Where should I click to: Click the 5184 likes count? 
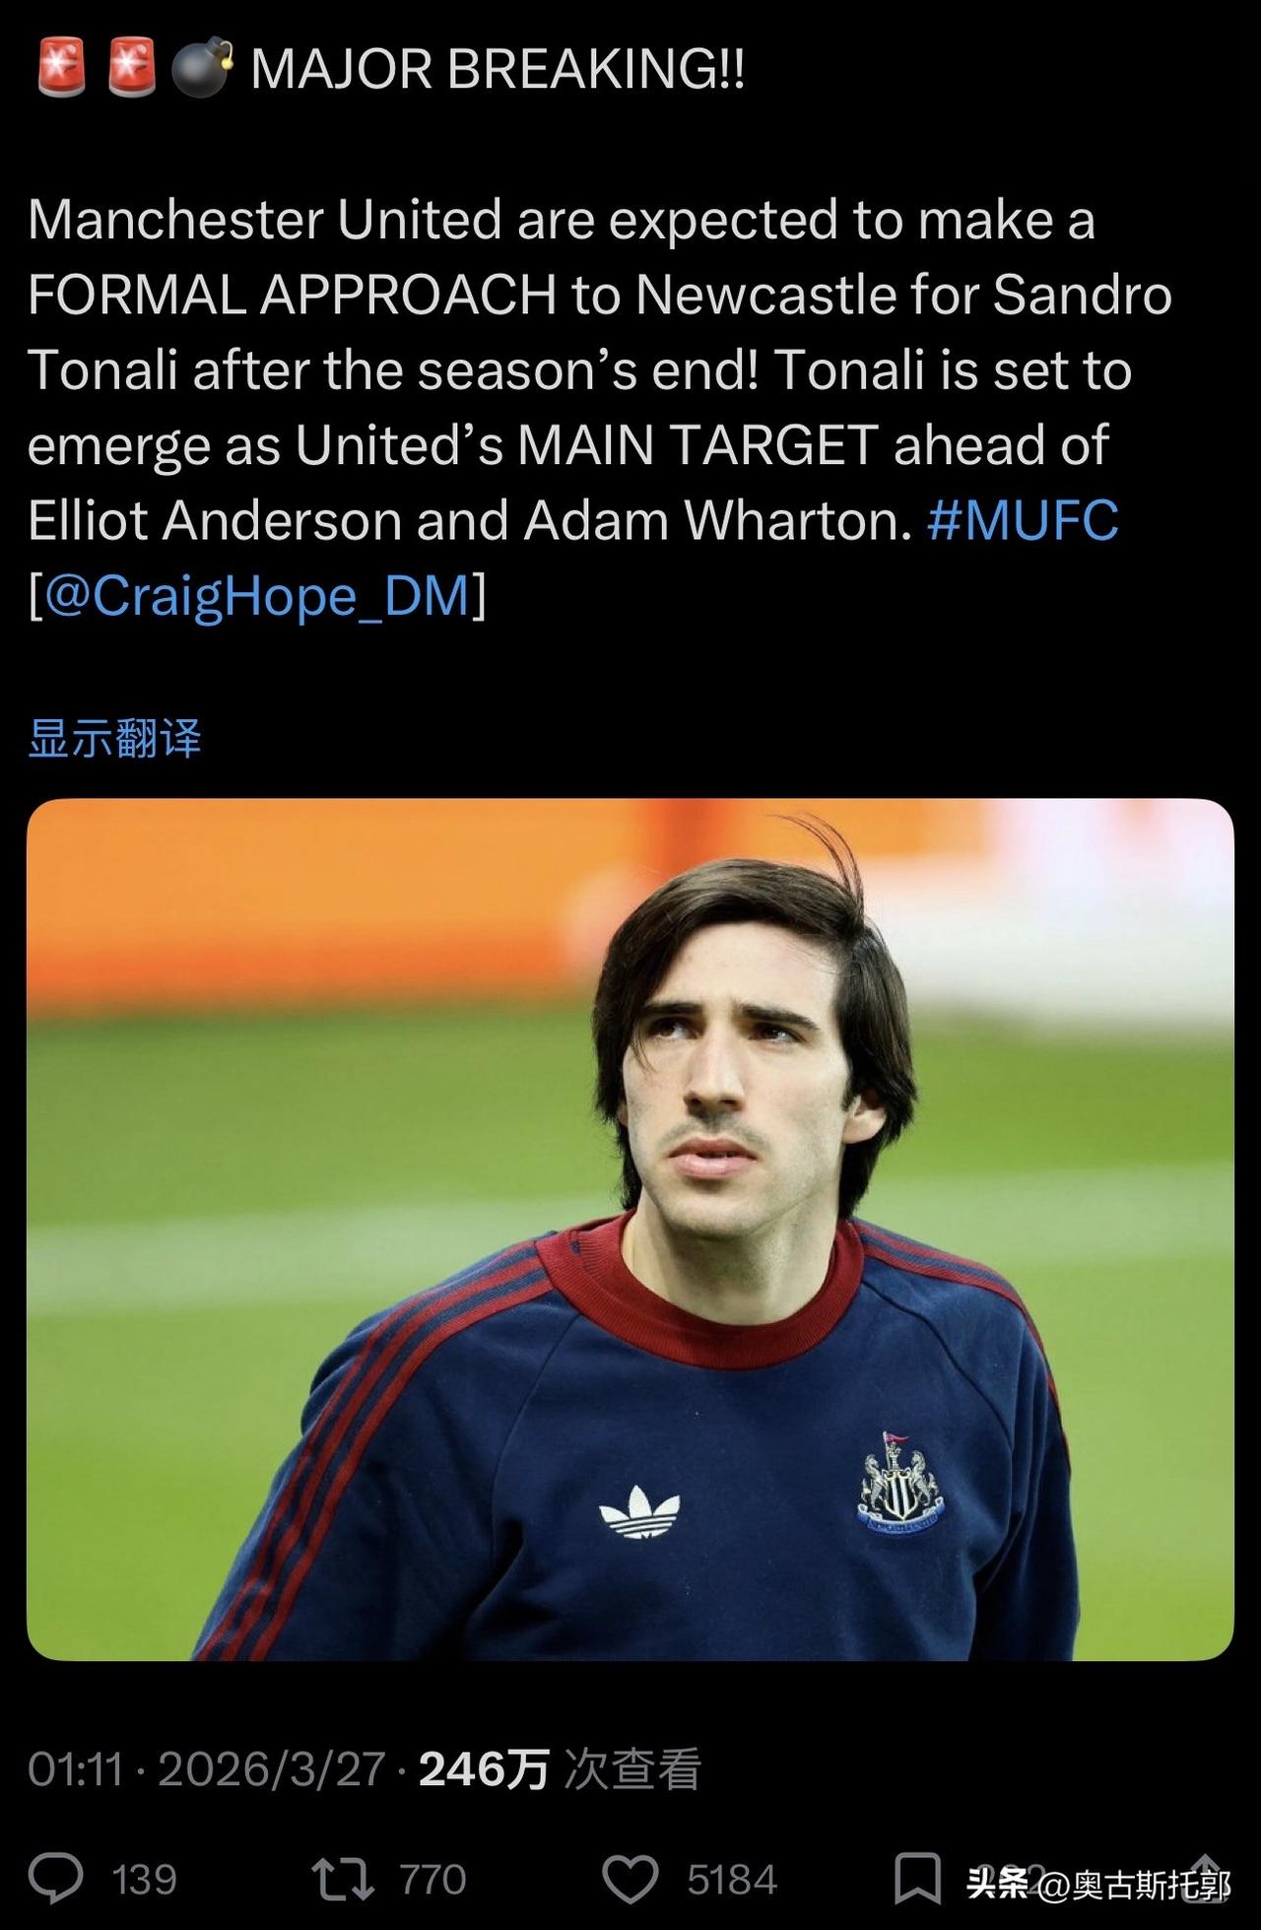click(732, 1880)
